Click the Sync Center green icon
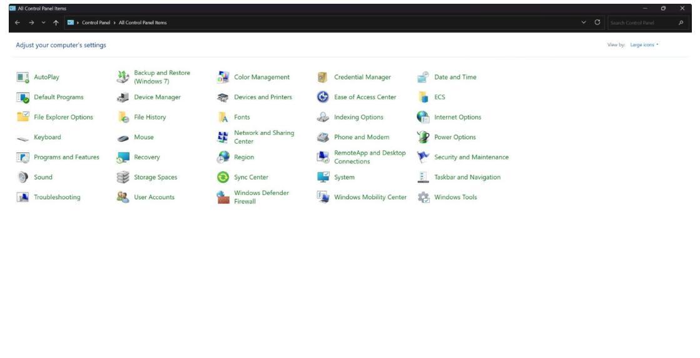The image size is (700, 358). 223,177
